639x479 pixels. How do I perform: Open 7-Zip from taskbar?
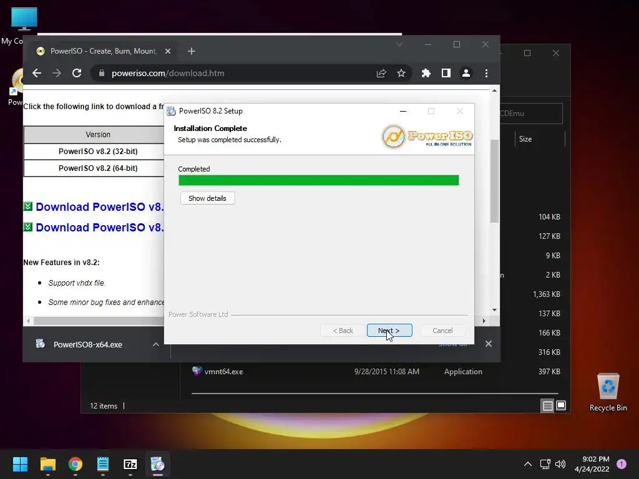[130, 464]
